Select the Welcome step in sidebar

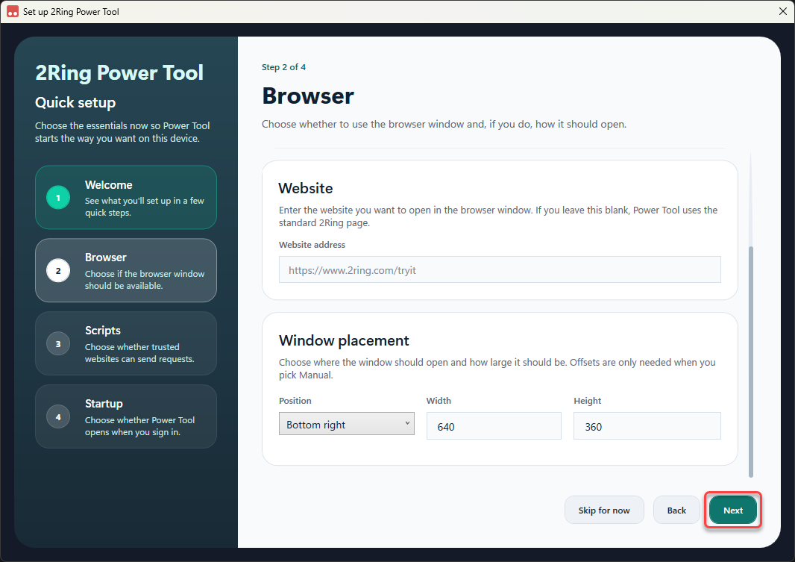pyautogui.click(x=126, y=197)
